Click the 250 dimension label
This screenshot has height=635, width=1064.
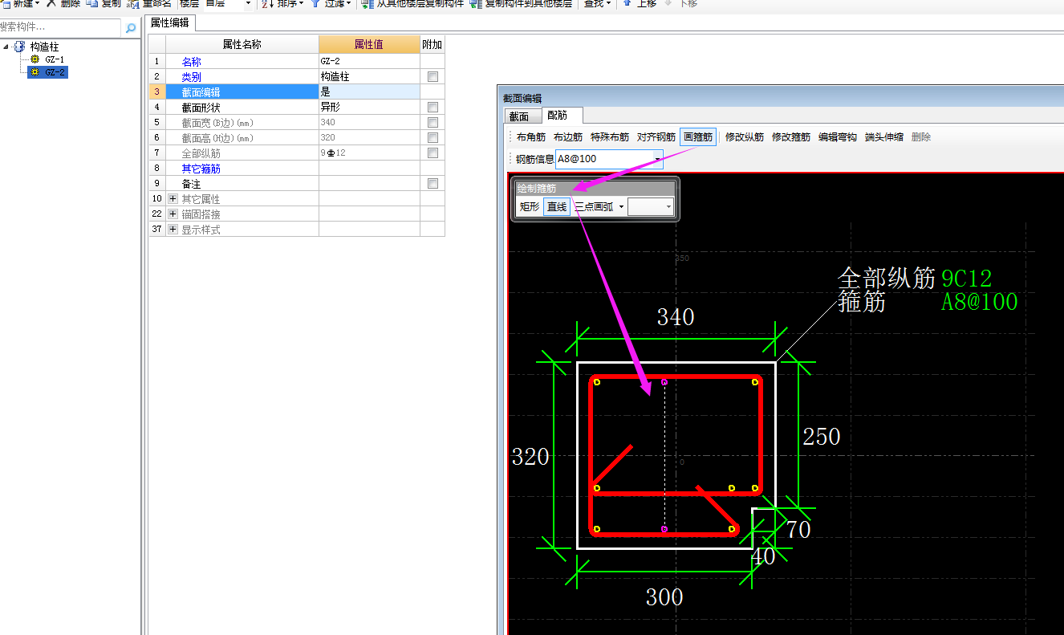point(822,436)
